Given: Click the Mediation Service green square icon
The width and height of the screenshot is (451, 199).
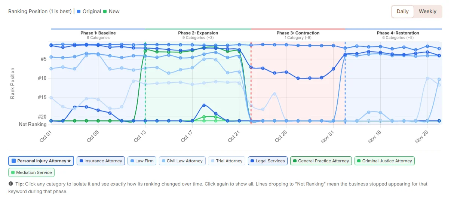Looking at the screenshot, I should (x=13, y=172).
